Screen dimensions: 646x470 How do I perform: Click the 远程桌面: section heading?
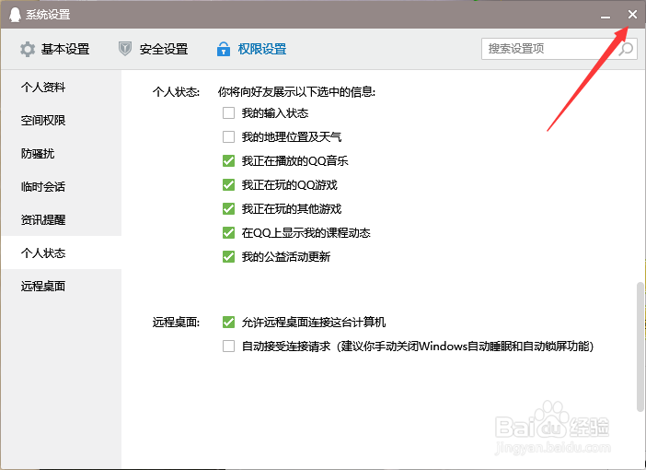click(x=176, y=322)
